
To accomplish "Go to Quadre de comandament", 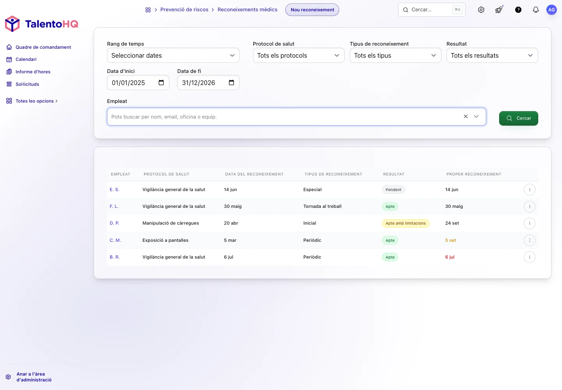I will click(x=39, y=47).
